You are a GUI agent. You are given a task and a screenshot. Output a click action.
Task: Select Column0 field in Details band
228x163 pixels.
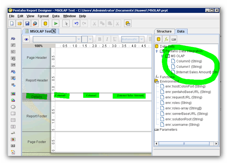click(60, 95)
